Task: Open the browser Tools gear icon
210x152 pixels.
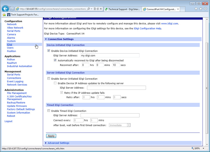Action: point(205,9)
